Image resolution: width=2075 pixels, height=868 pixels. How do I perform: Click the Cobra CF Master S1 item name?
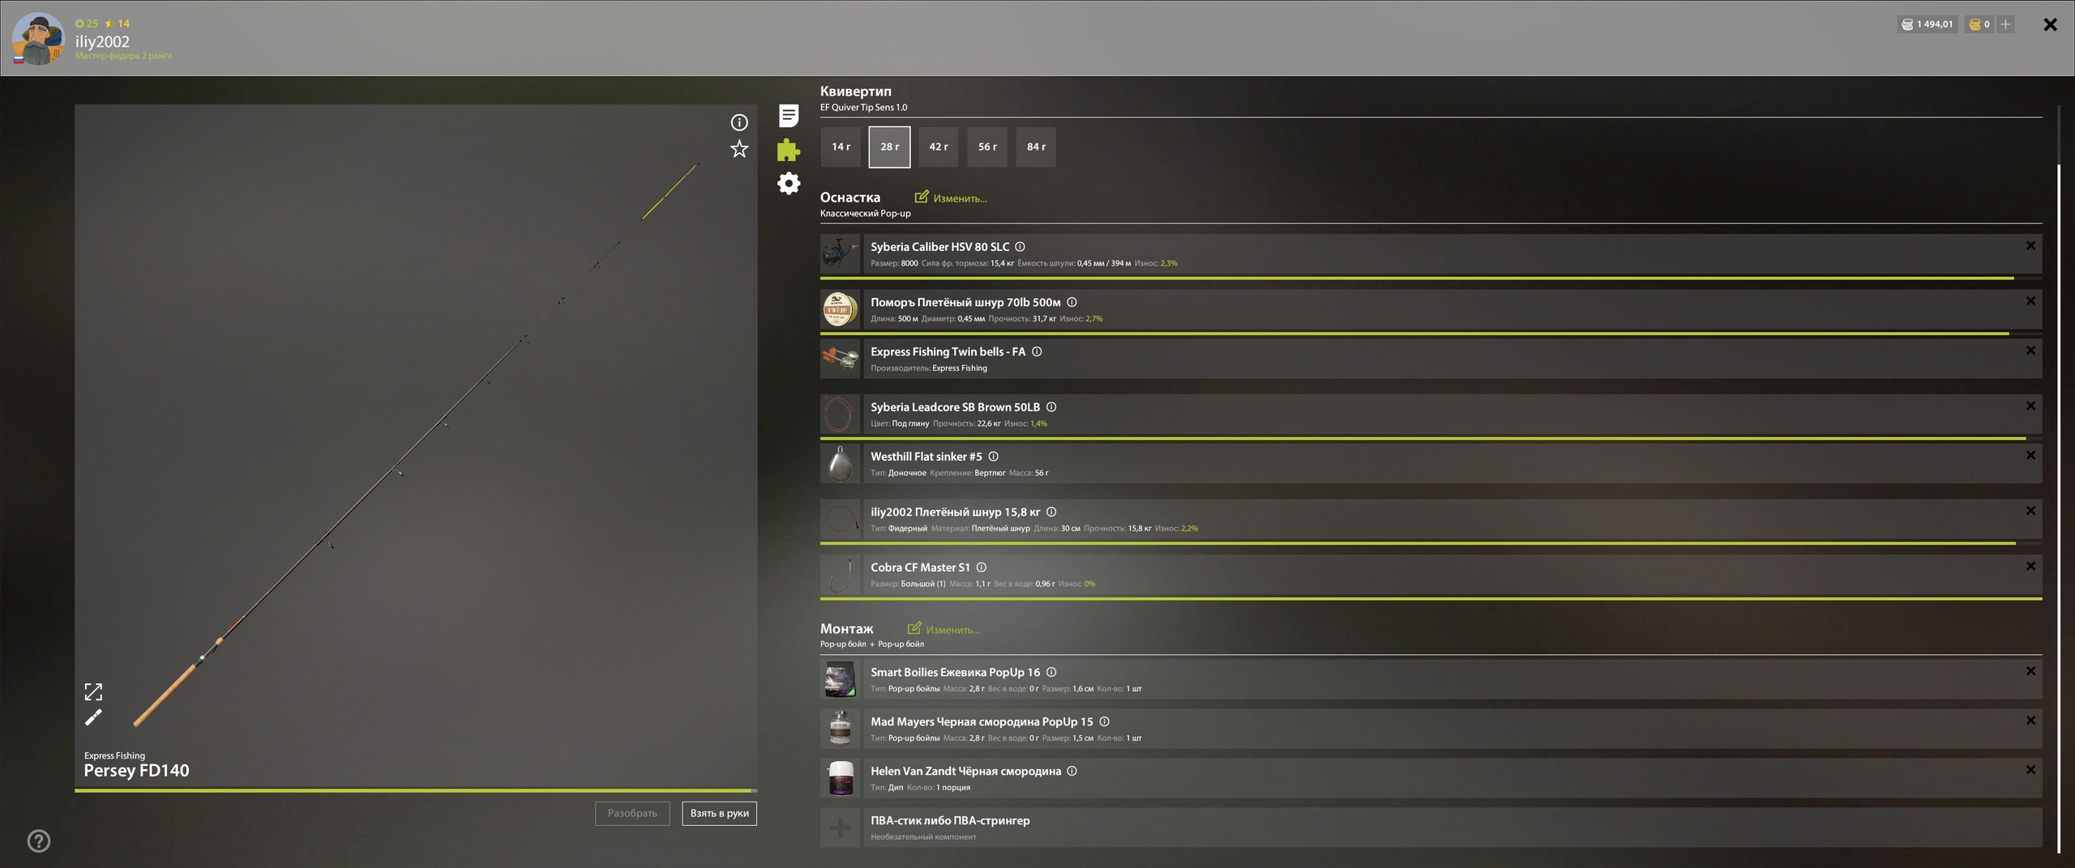pos(920,568)
